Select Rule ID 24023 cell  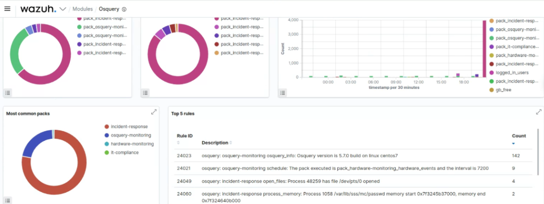[x=184, y=156]
